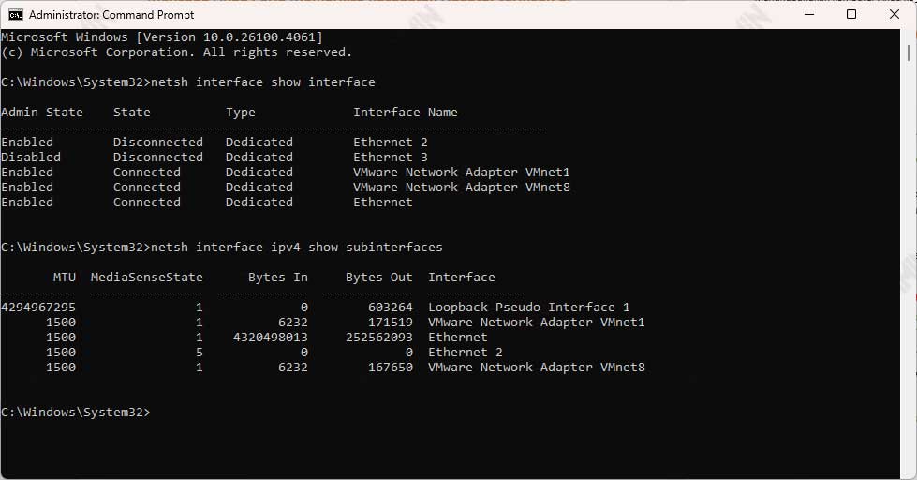
Task: Click MediaSenseState value '5'
Action: pos(200,352)
